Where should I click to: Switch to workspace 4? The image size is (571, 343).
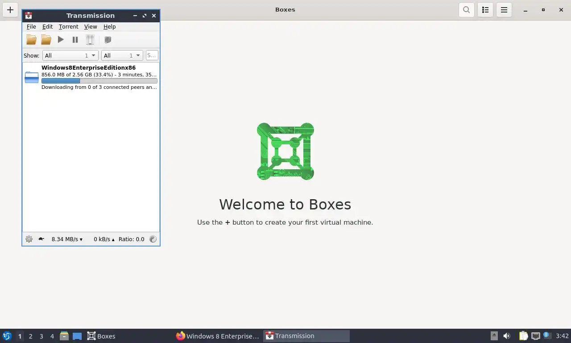point(52,336)
